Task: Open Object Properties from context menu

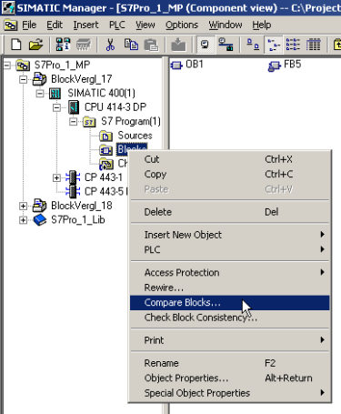Action: coord(230,378)
